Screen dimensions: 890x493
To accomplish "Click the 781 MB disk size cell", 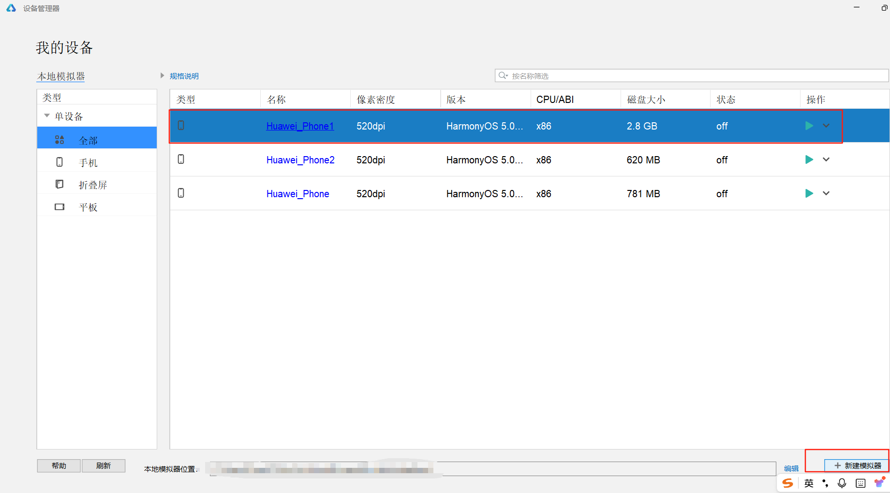I will coord(643,194).
